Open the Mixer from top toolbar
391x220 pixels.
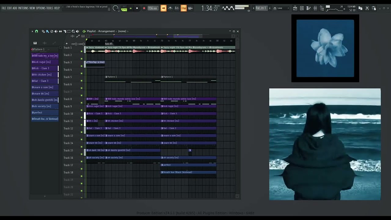pos(315,8)
